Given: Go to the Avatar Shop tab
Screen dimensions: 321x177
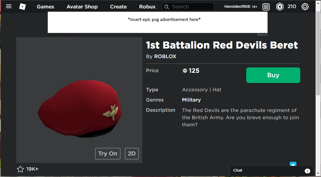Looking at the screenshot, I should [x=82, y=7].
